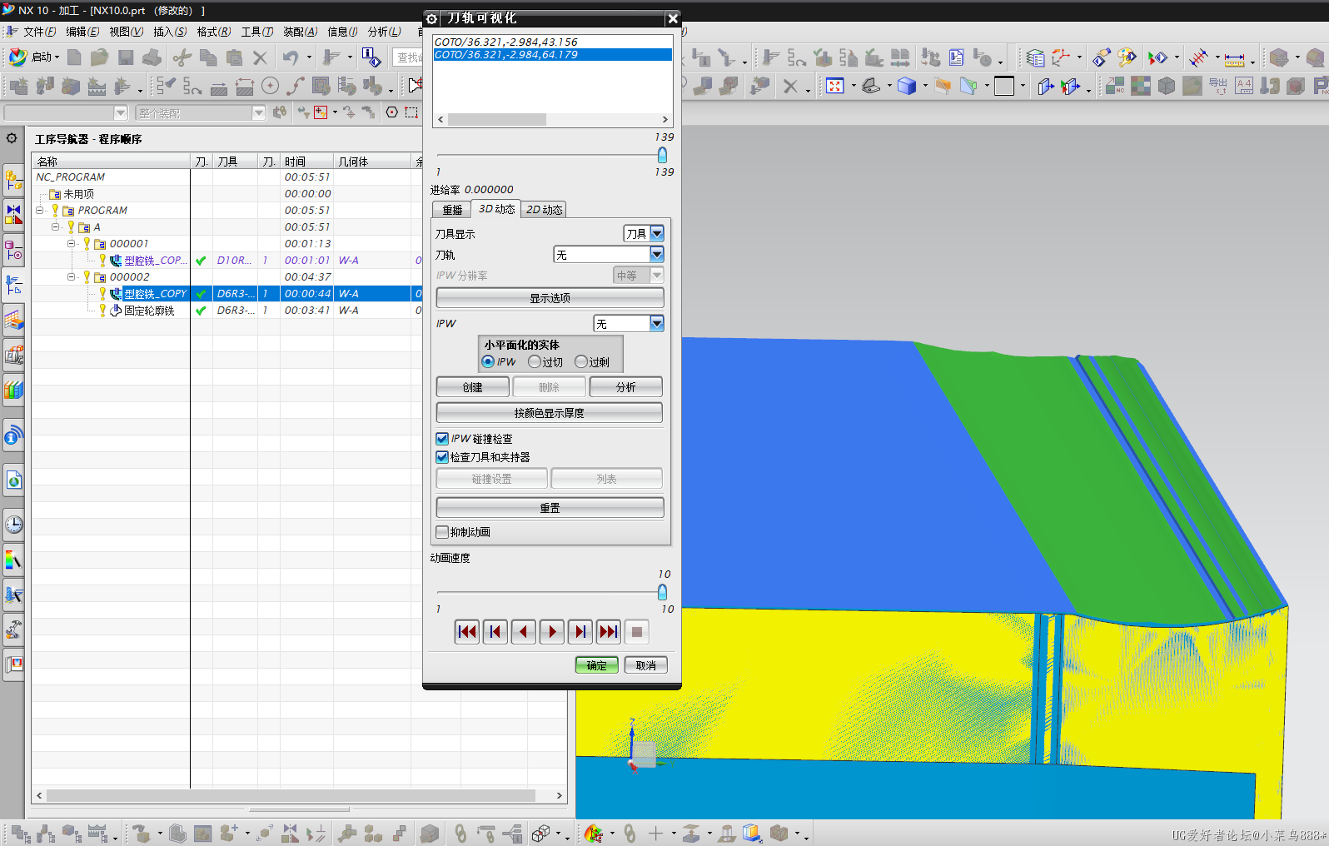Click the Information (i) toolbar icon
This screenshot has height=846, width=1329.
[371, 57]
